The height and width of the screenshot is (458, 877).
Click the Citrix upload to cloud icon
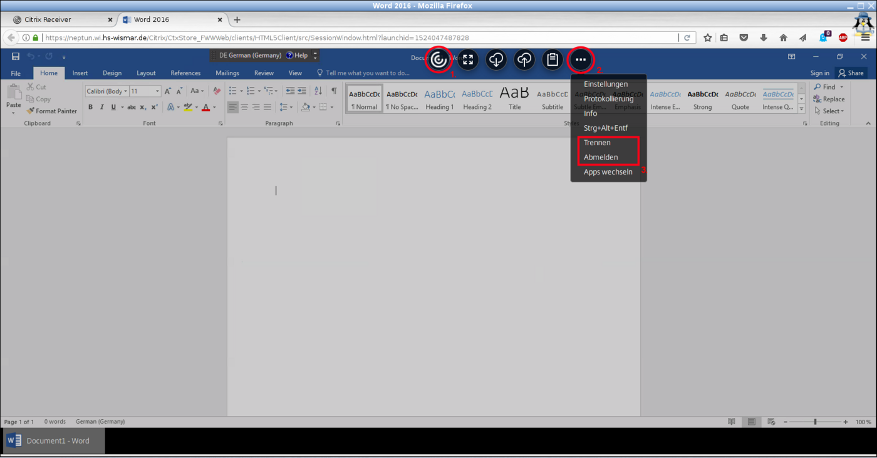click(x=524, y=59)
